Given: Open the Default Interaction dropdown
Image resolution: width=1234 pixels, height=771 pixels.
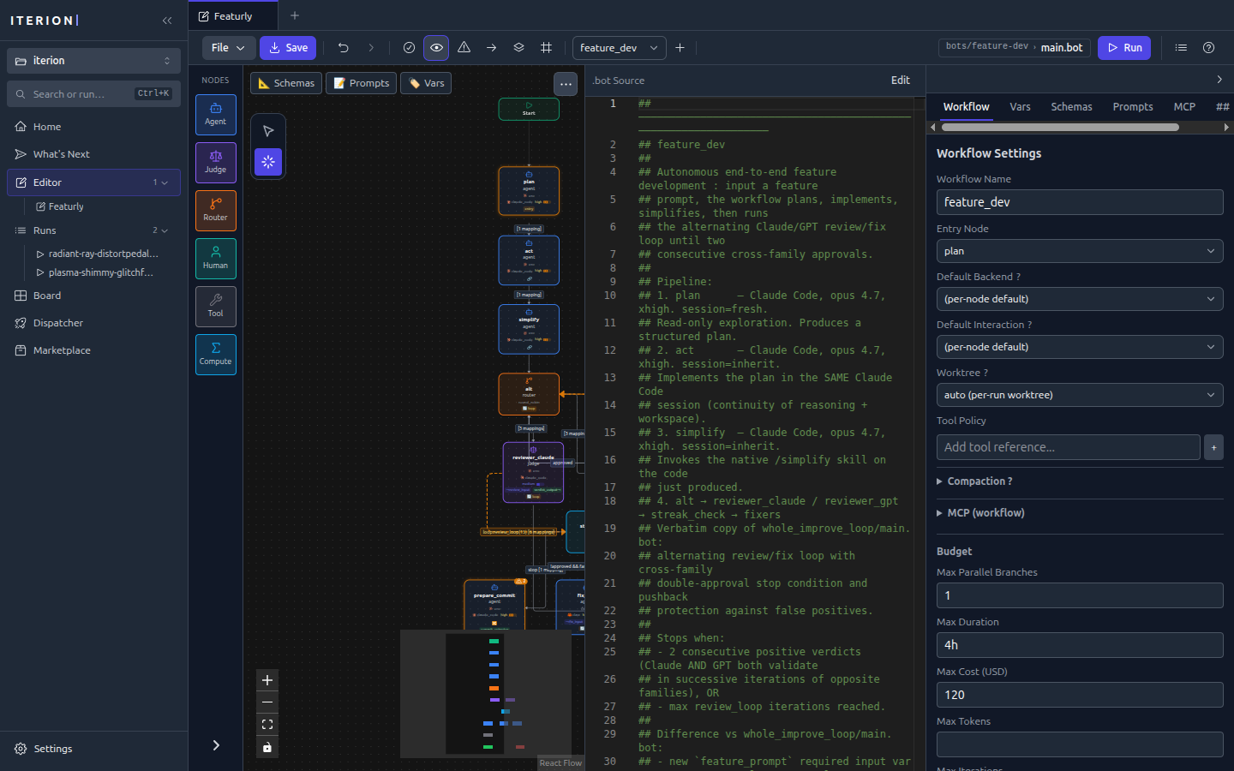Looking at the screenshot, I should point(1080,347).
